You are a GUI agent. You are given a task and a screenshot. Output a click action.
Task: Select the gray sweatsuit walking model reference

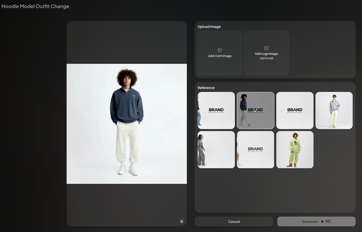216,150
